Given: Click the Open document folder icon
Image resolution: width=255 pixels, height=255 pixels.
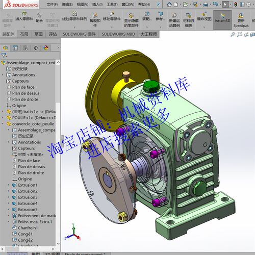Looking at the screenshot, I should point(185,4).
